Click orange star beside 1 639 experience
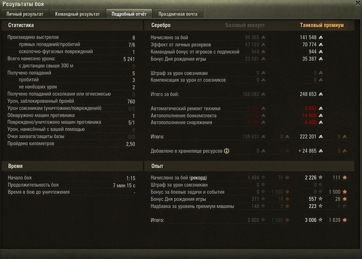Image resolution: width=362 pixels, height=259 pixels. click(345, 220)
